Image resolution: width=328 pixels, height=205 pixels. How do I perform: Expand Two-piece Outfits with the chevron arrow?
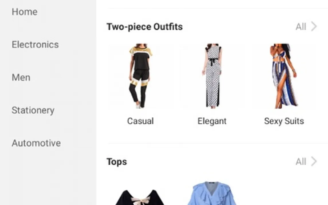(x=314, y=27)
